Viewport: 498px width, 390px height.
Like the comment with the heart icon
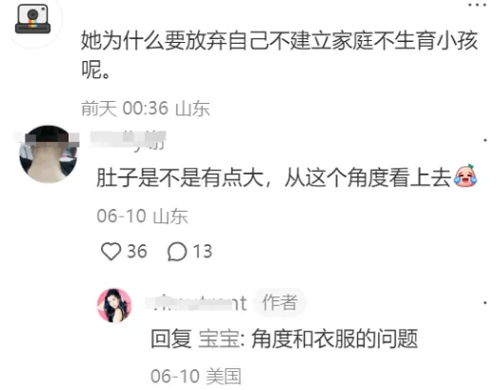(110, 252)
